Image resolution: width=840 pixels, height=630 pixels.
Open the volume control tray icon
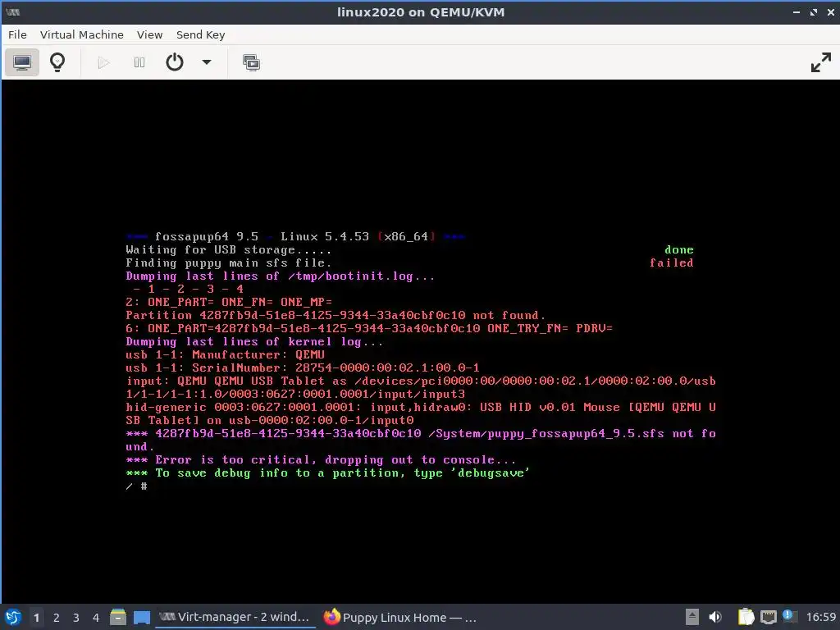[715, 617]
